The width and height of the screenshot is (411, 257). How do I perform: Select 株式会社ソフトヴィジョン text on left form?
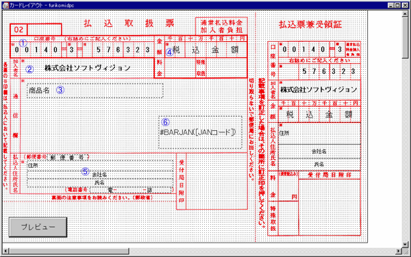pyautogui.click(x=87, y=68)
